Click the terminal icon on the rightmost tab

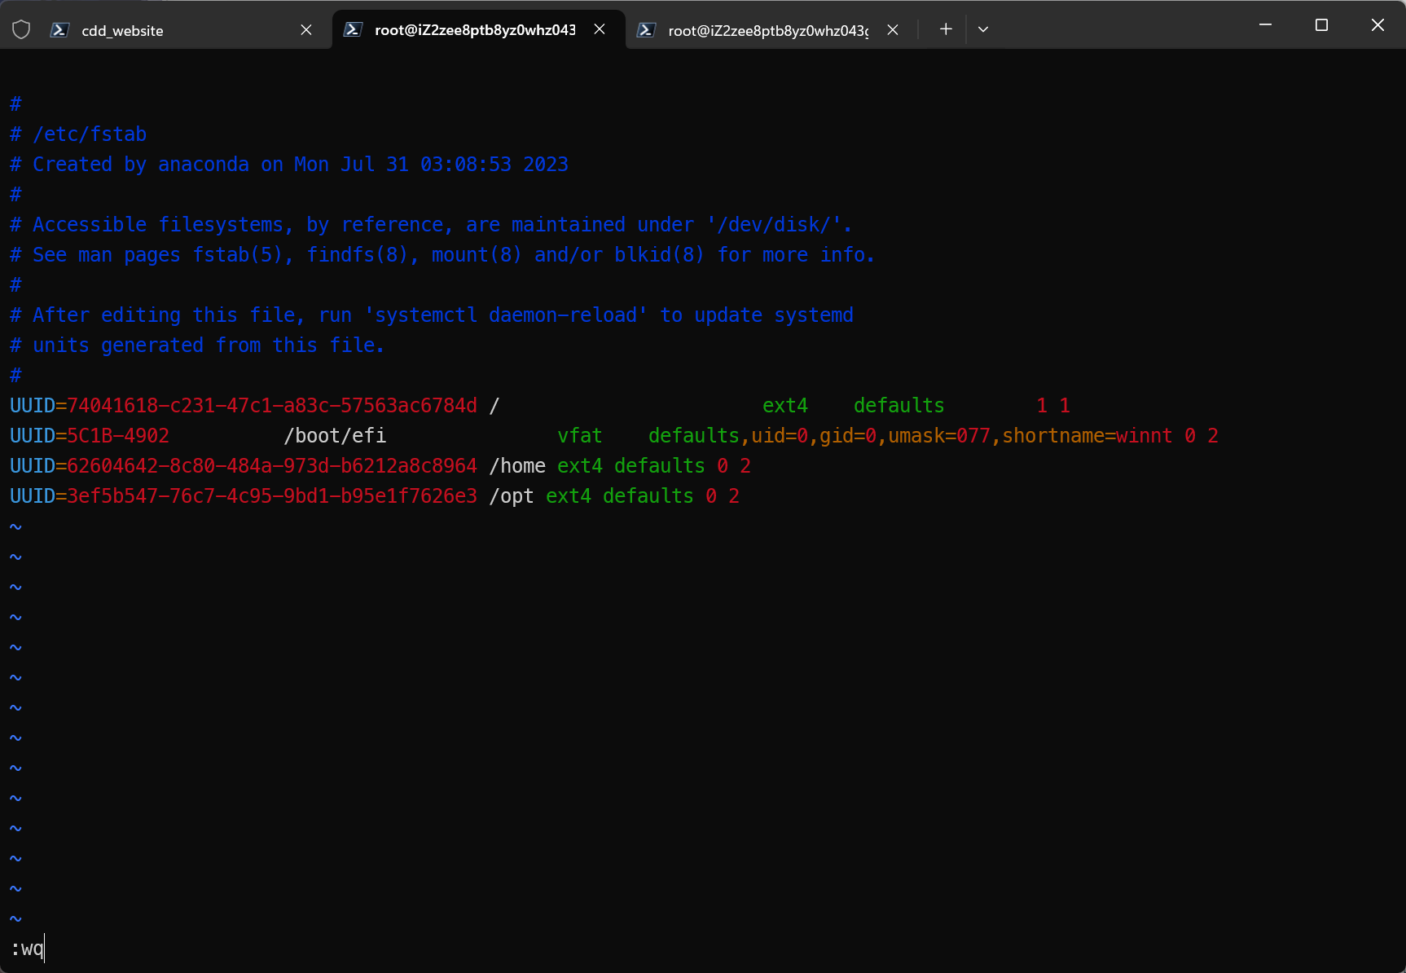(646, 30)
